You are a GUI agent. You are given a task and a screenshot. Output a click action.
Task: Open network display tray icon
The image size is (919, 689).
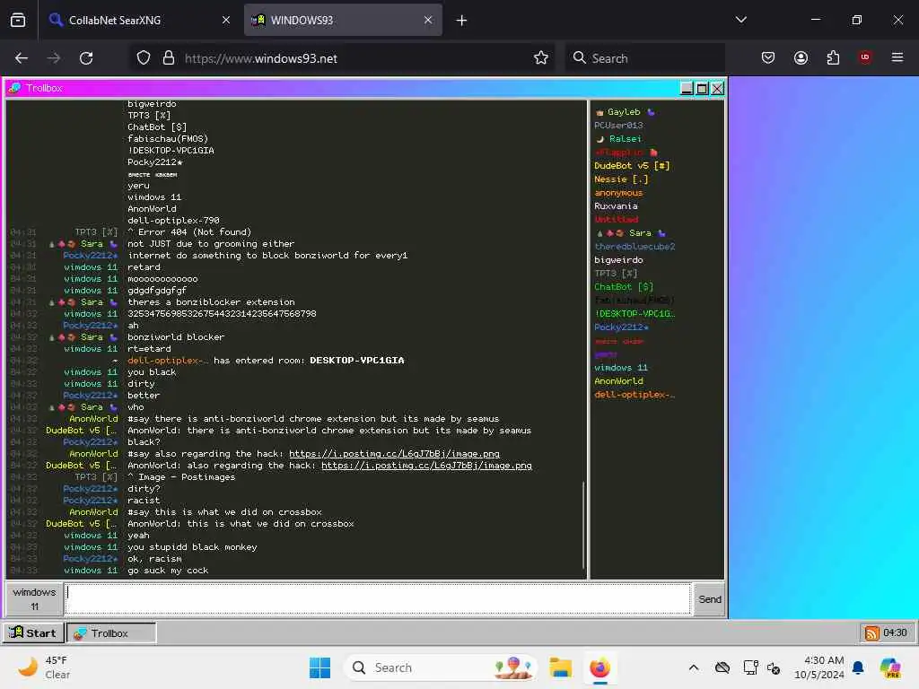point(750,667)
